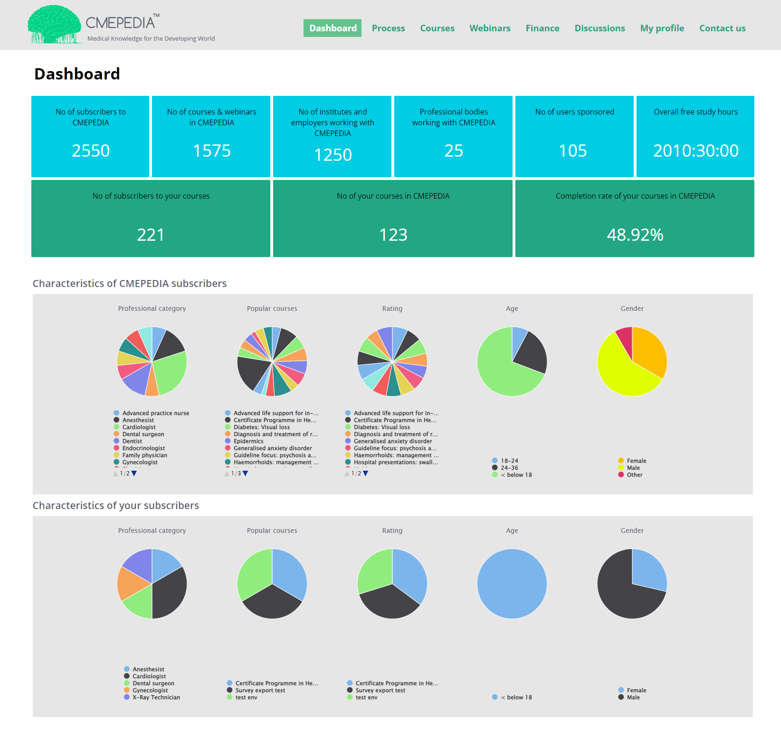Click the Contact us link
Viewport: 781px width, 739px height.
click(x=722, y=28)
